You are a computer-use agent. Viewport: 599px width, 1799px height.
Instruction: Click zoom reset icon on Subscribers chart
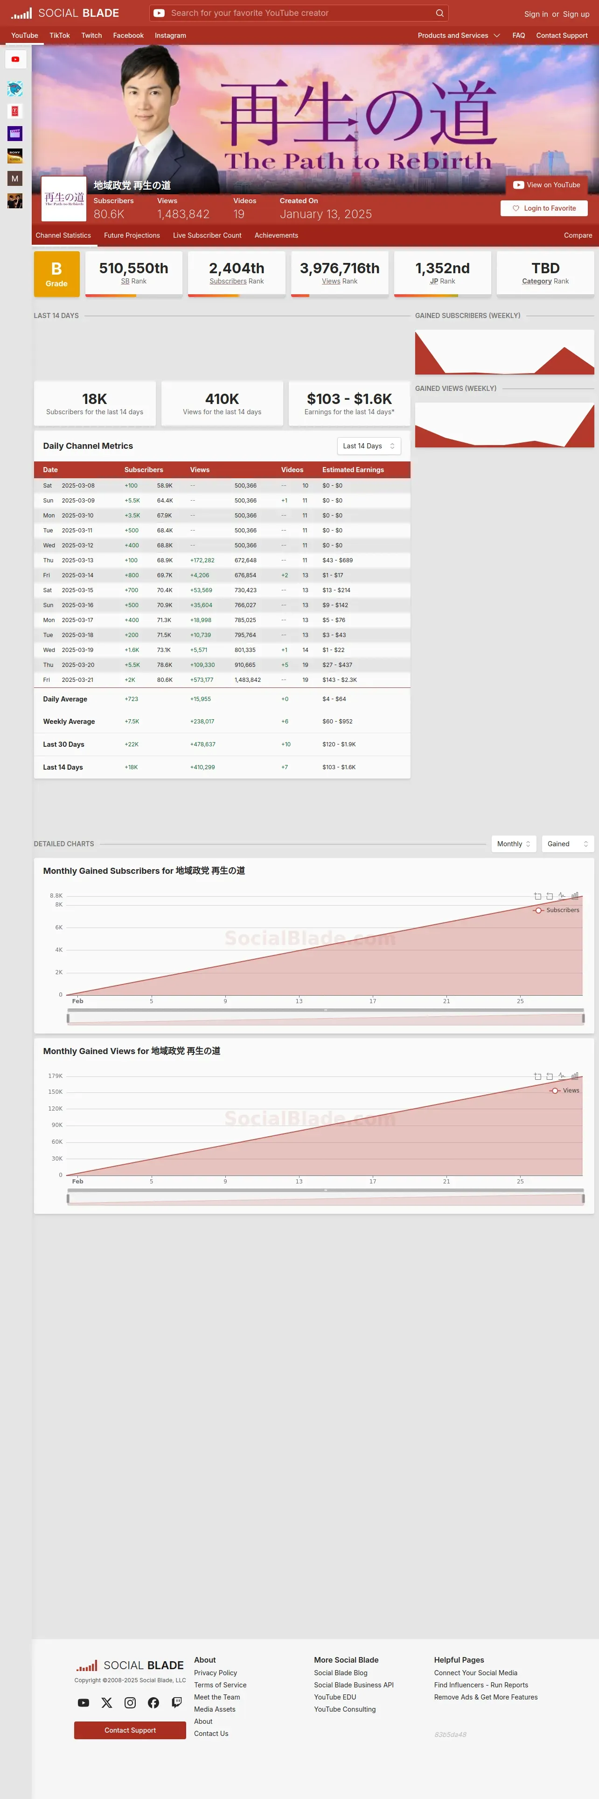550,896
